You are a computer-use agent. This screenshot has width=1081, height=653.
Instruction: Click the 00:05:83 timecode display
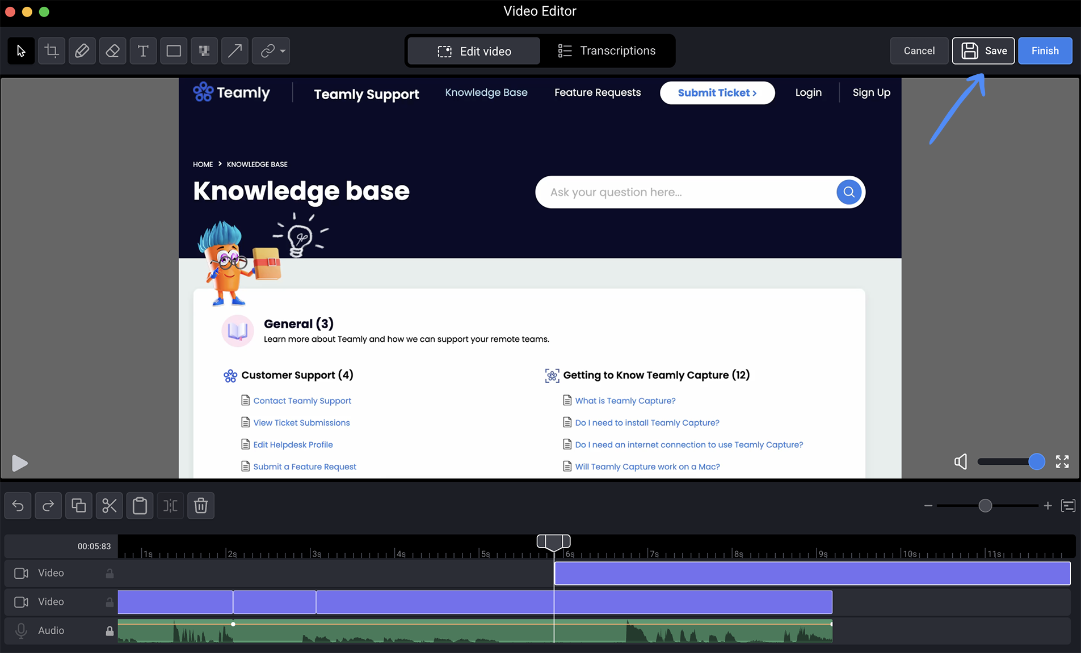click(94, 546)
